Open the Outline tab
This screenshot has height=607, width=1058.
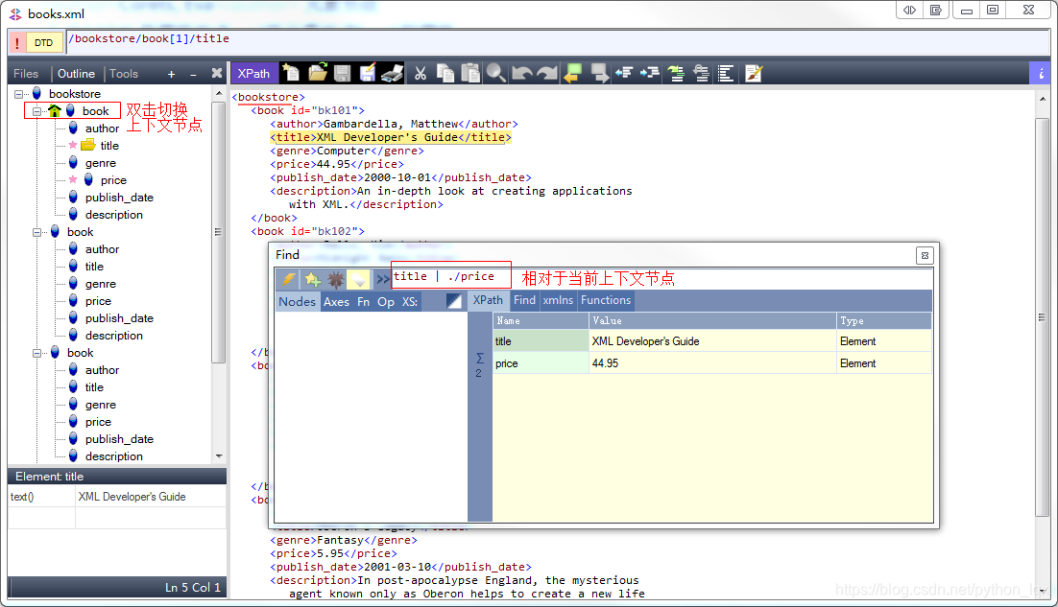tap(76, 74)
